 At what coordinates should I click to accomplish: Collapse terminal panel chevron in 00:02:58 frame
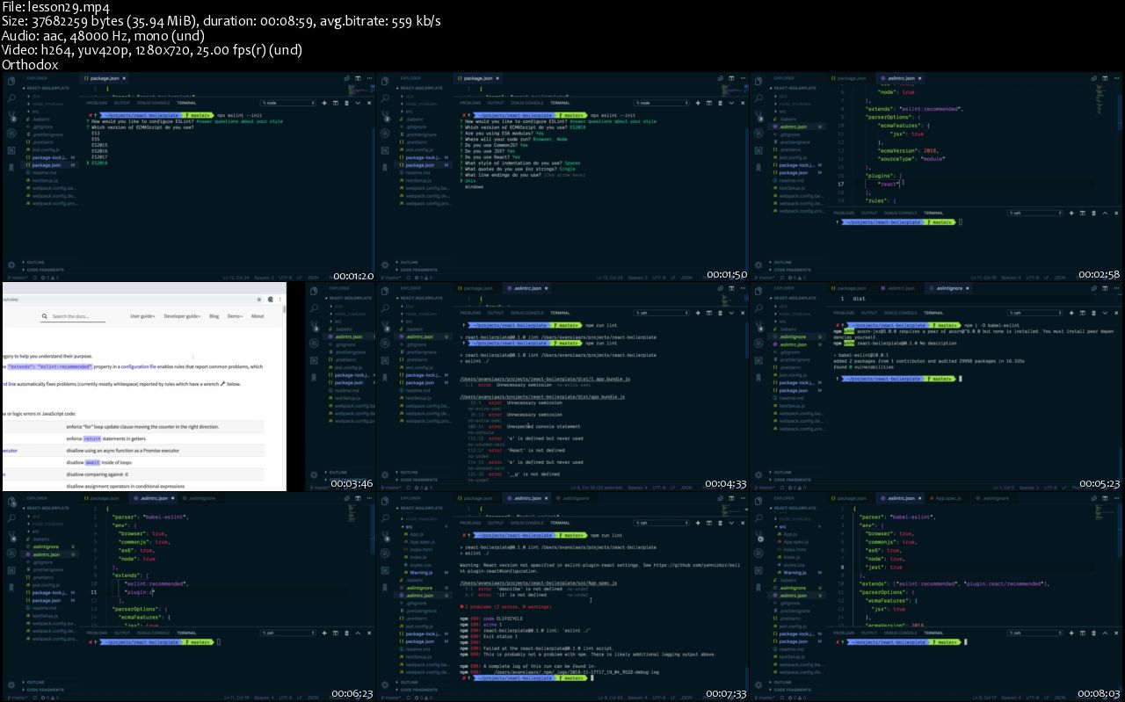click(x=1105, y=213)
